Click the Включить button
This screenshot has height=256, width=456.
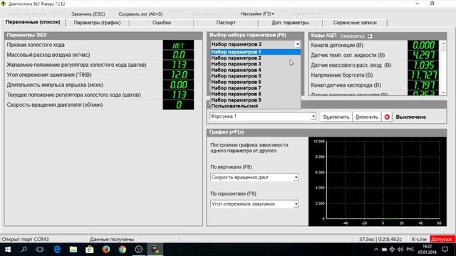tap(367, 117)
